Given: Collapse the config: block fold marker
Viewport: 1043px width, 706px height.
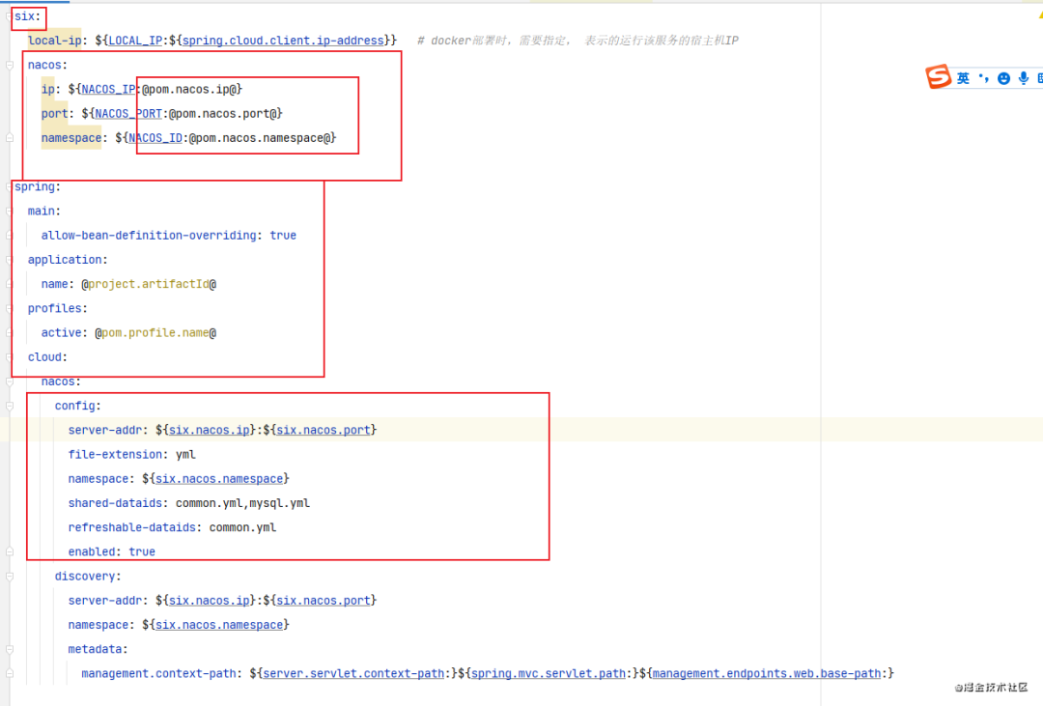Looking at the screenshot, I should pos(10,406).
